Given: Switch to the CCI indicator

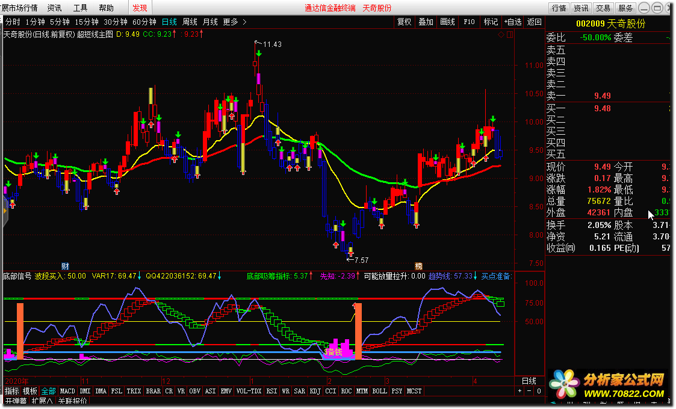Looking at the screenshot, I should coord(330,391).
